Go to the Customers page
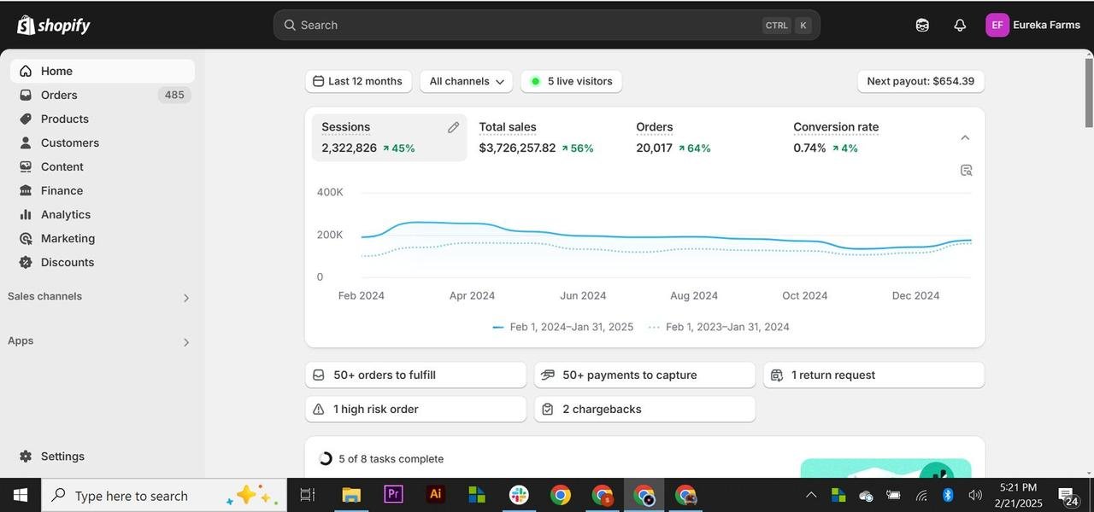This screenshot has width=1094, height=512. click(69, 143)
